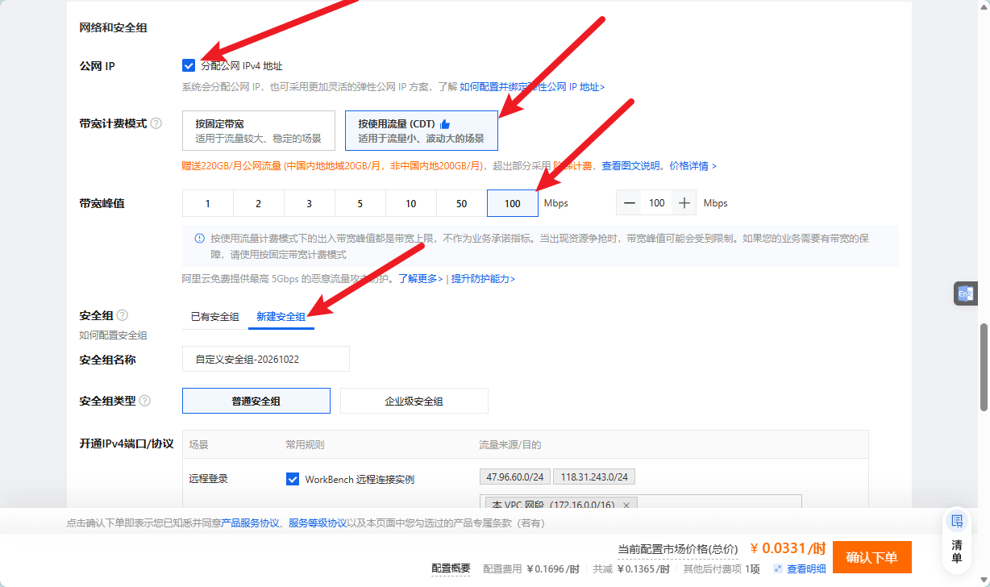The width and height of the screenshot is (990, 587).
Task: Remove the 本 VPC 网段 tag
Action: [625, 505]
